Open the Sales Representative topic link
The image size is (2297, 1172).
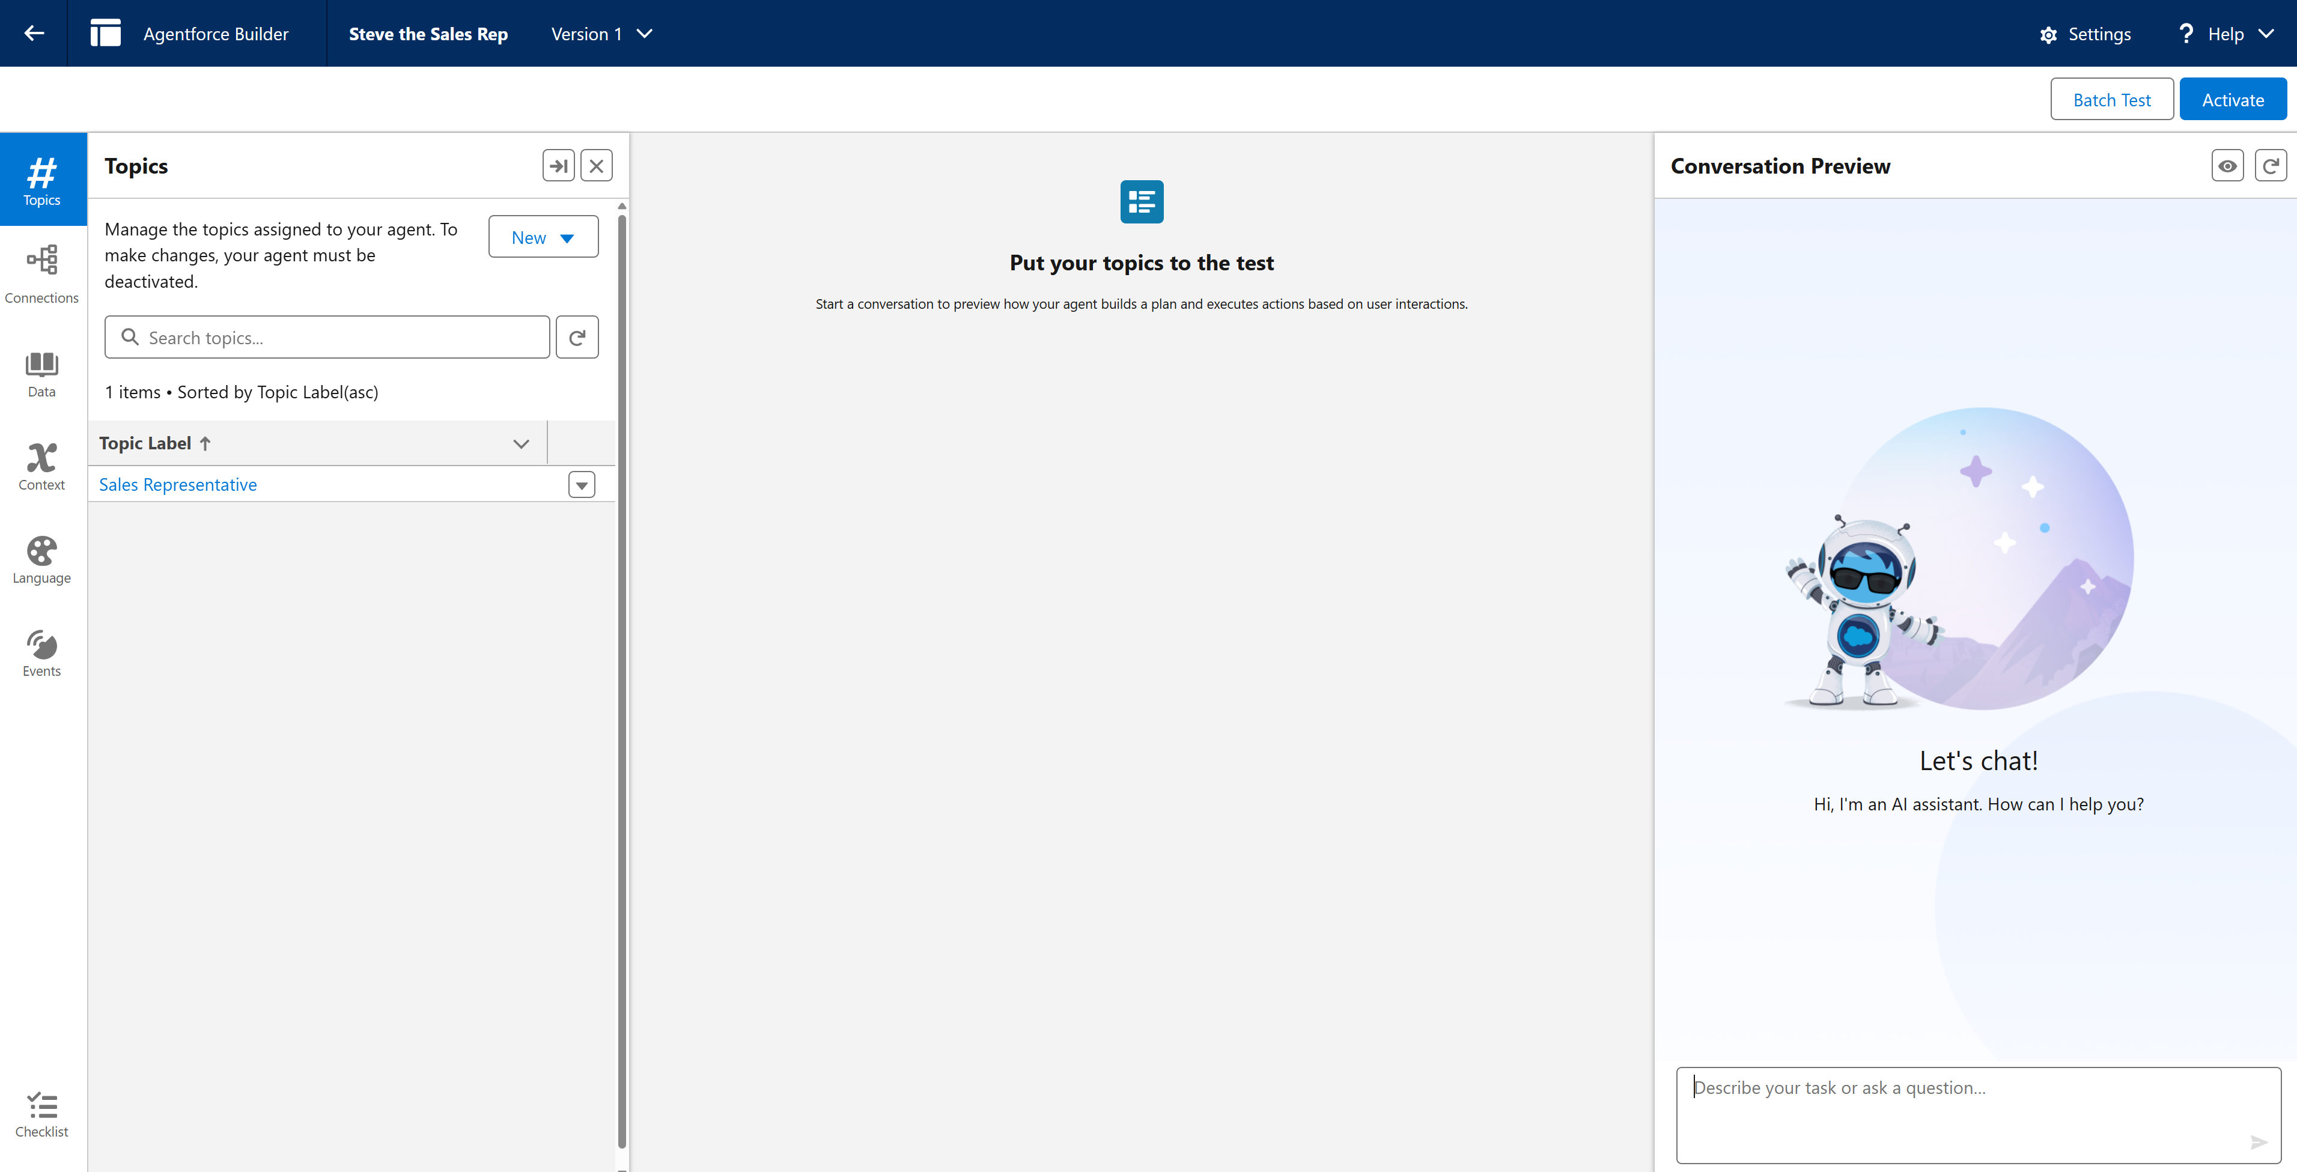click(x=178, y=485)
